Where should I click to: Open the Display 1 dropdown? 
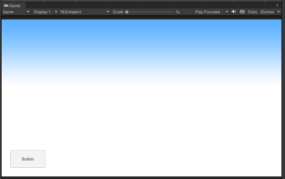pyautogui.click(x=45, y=12)
